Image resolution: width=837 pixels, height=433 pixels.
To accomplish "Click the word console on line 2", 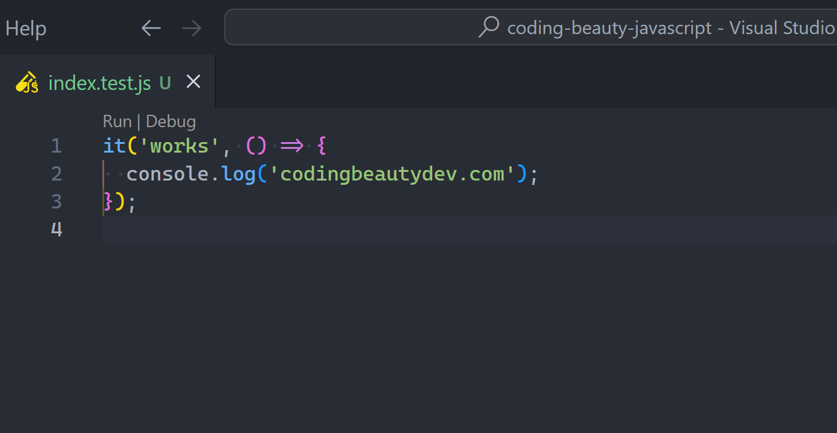I will pos(168,174).
